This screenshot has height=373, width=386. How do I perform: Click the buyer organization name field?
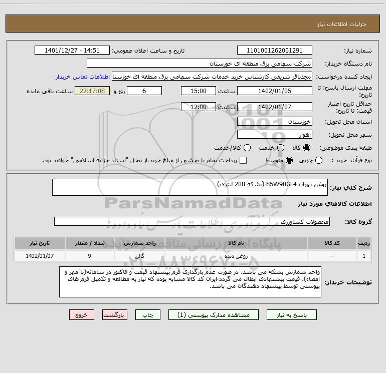coord(200,64)
